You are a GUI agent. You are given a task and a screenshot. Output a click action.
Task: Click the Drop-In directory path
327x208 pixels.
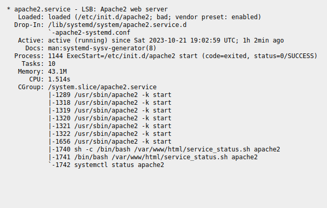[117, 25]
